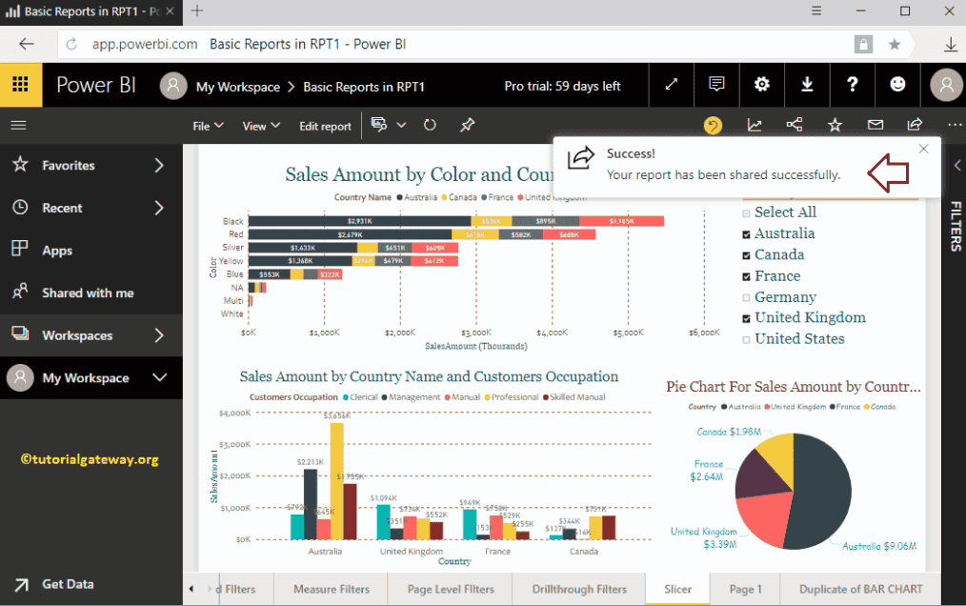Open usage metrics chart icon
966x606 pixels.
pos(755,125)
